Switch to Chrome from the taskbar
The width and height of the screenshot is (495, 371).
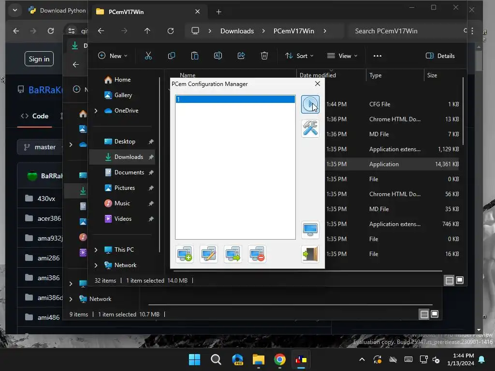click(x=280, y=359)
